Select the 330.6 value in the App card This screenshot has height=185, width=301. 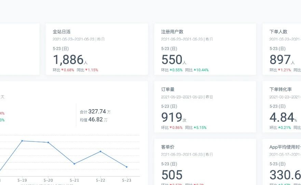coord(285,175)
